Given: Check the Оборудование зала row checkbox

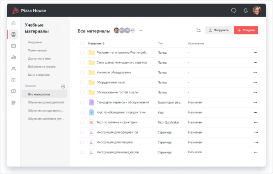Looking at the screenshot, I should 82,83.
